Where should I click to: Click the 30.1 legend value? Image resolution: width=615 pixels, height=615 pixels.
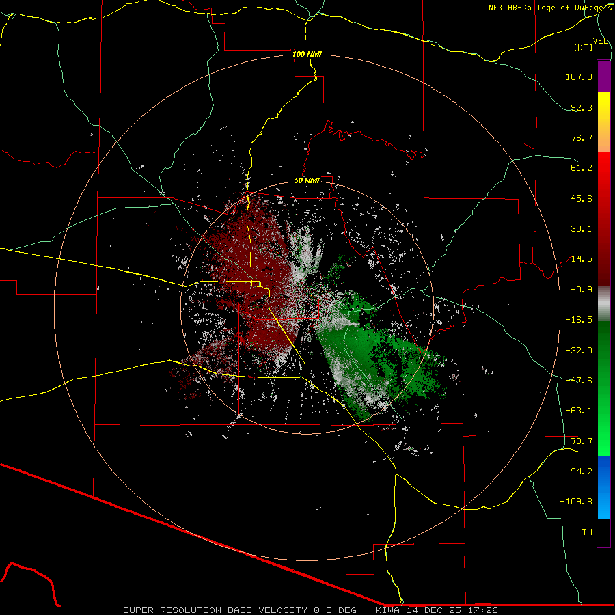pos(582,229)
